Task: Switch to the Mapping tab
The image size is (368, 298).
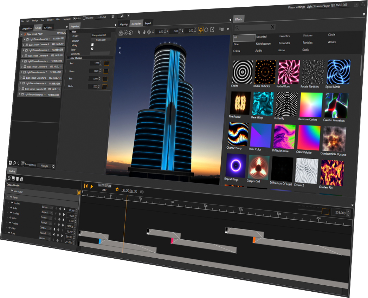Action: click(x=123, y=24)
